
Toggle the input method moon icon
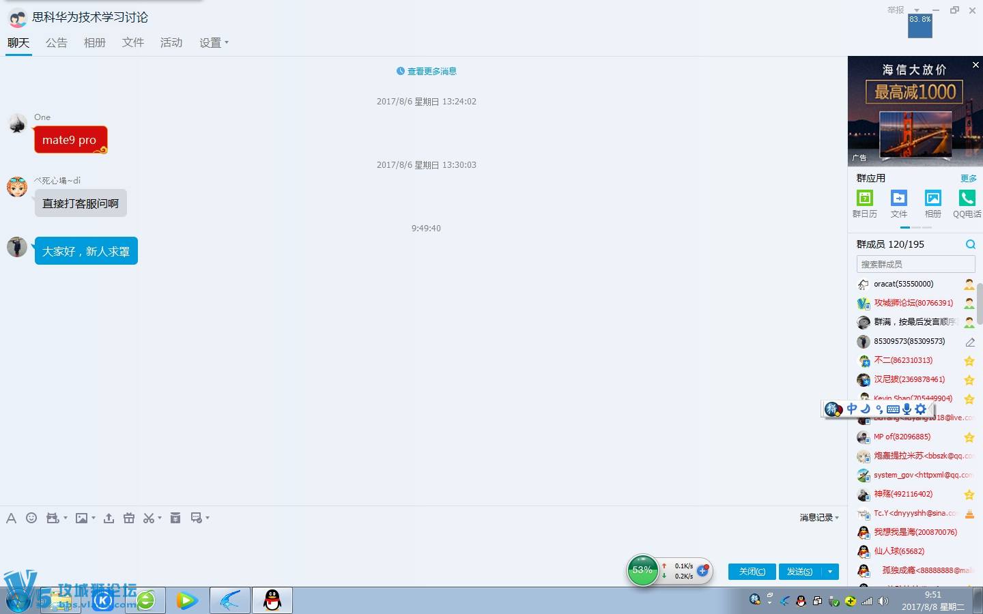tap(866, 409)
